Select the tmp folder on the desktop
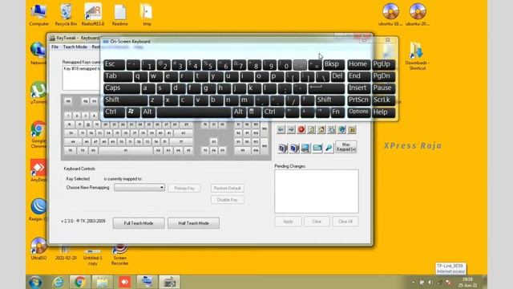 (x=147, y=14)
